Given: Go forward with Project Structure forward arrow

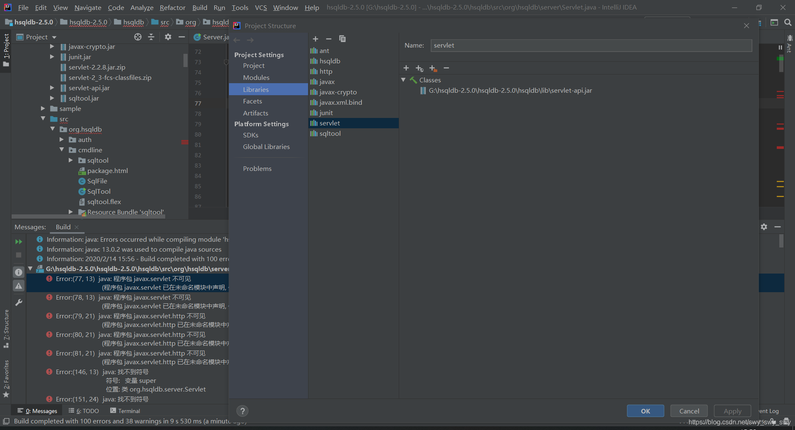Looking at the screenshot, I should pos(250,40).
